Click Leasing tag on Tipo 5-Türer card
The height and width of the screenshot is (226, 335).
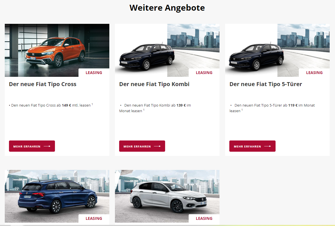[x=314, y=73]
